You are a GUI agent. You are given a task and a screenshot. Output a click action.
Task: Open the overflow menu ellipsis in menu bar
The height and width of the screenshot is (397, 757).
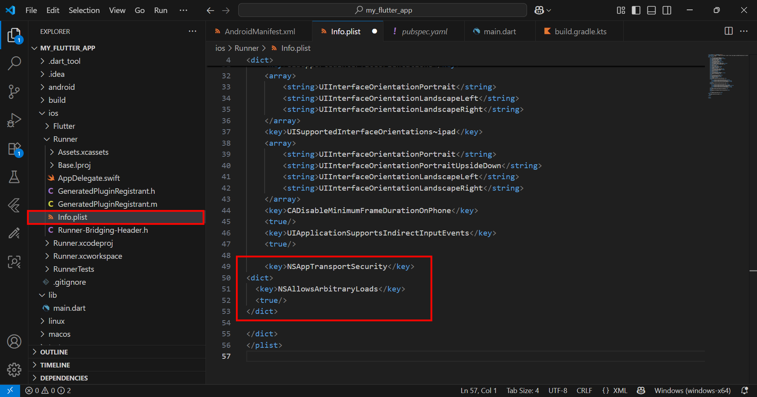coord(183,10)
